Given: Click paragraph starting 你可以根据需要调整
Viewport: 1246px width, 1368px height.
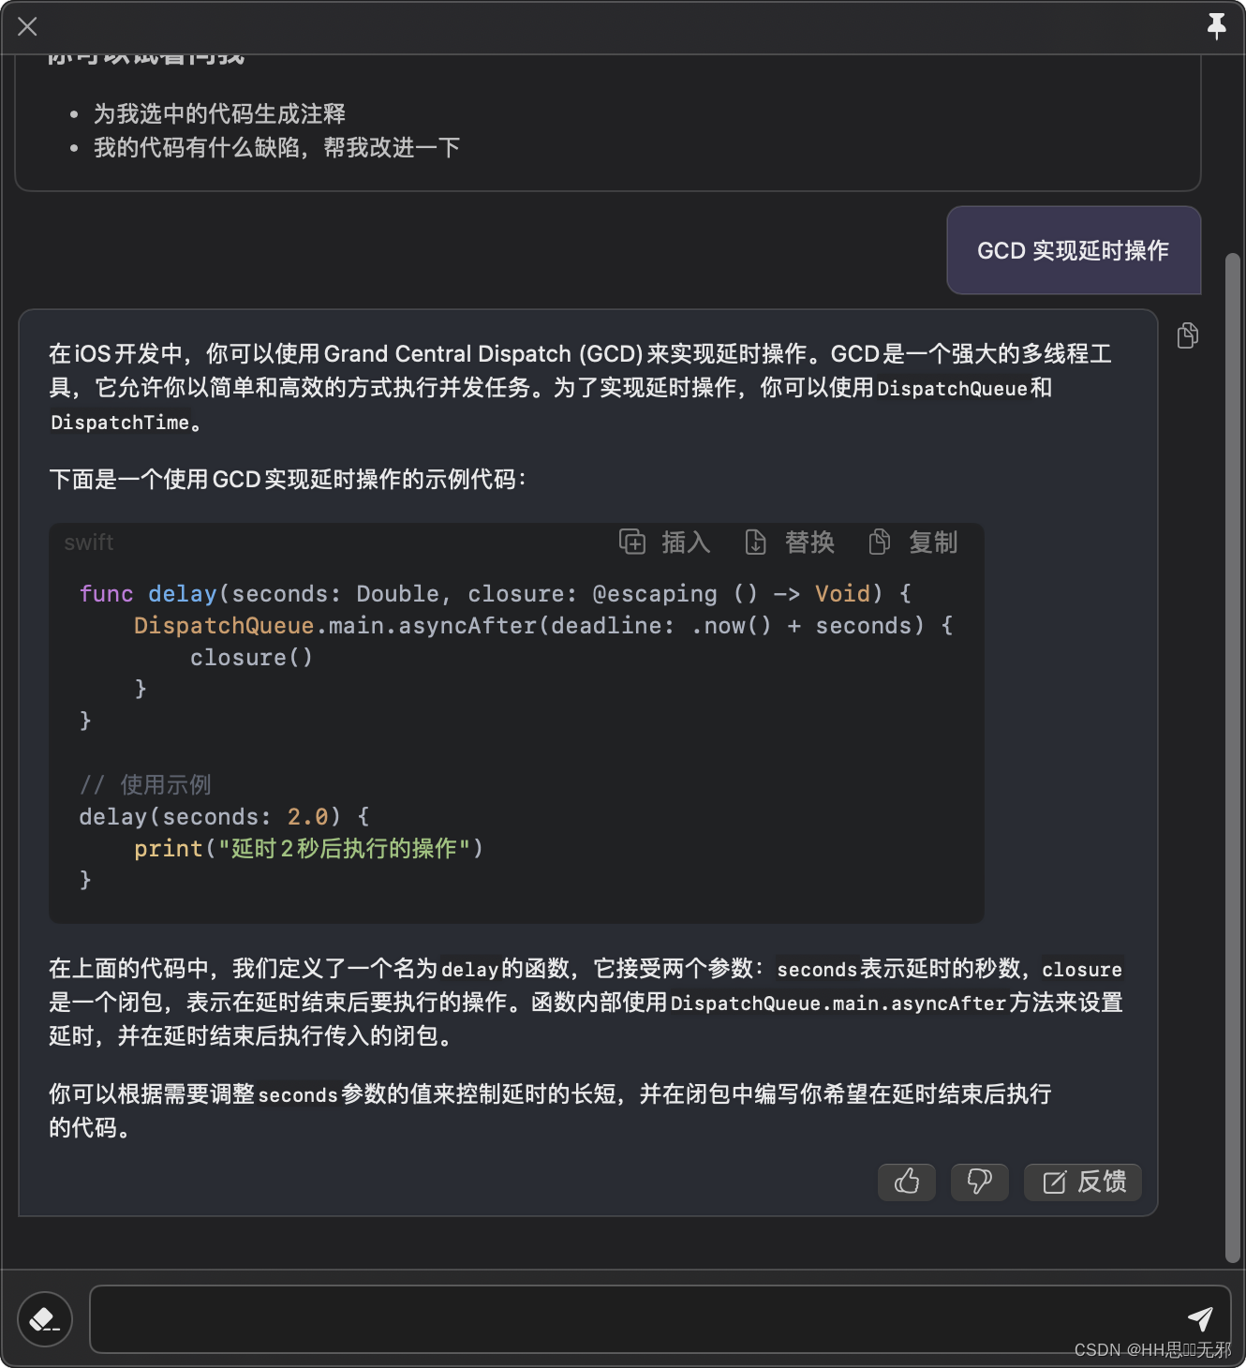Looking at the screenshot, I should coord(550,1110).
